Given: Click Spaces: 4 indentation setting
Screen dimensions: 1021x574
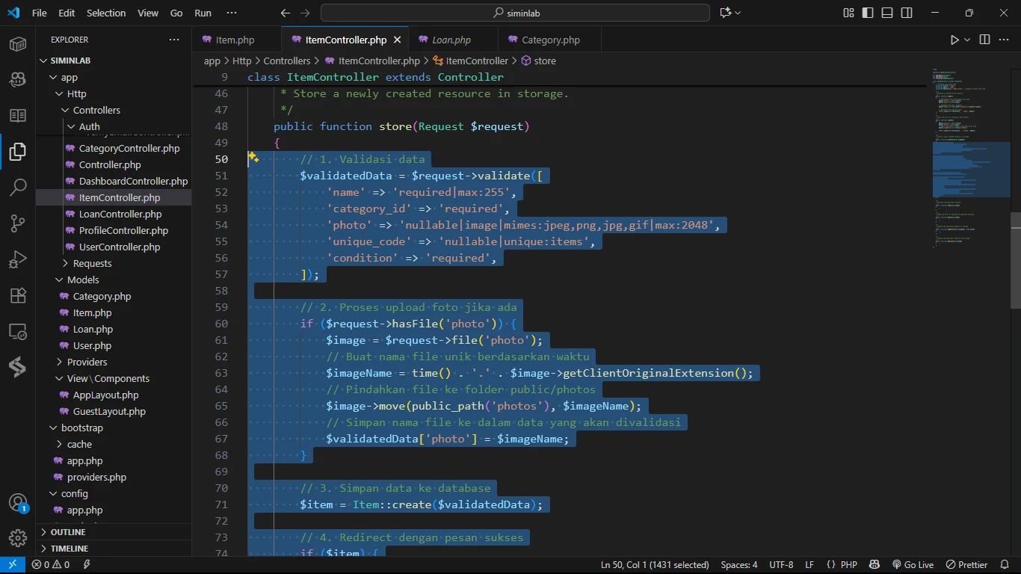Looking at the screenshot, I should 738,565.
